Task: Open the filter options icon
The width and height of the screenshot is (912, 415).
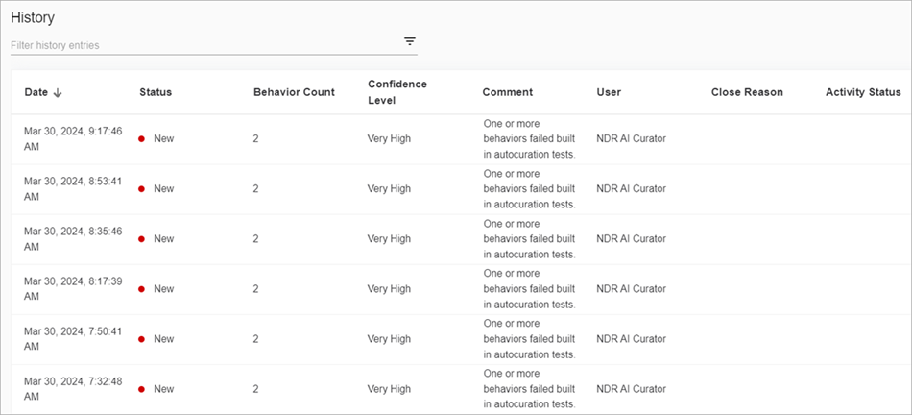Action: (410, 41)
